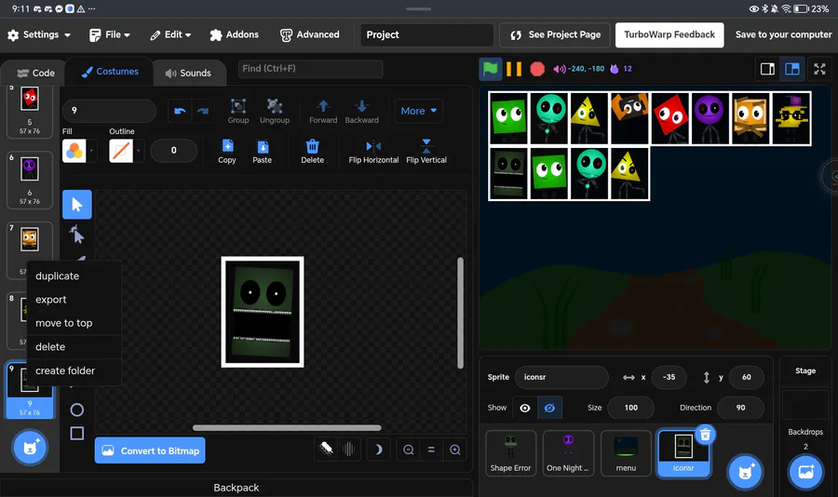Screen dimensions: 838x497
Task: Select costume 6 purple thumbnail
Action: click(30, 181)
